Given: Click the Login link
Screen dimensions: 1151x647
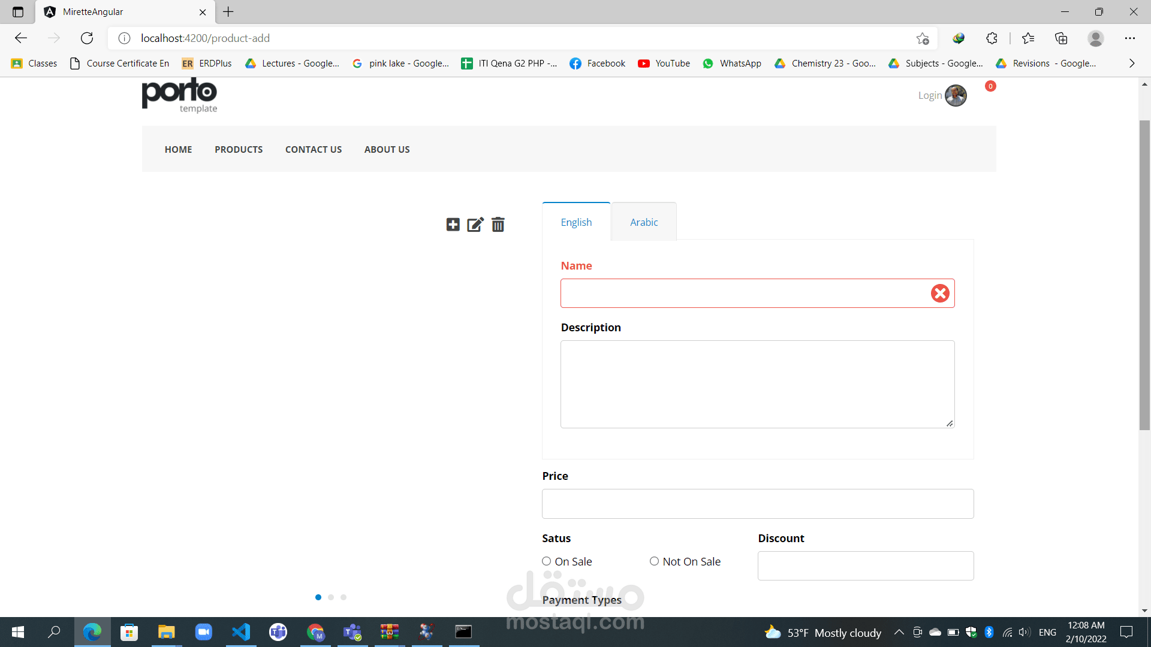Looking at the screenshot, I should coord(930,95).
